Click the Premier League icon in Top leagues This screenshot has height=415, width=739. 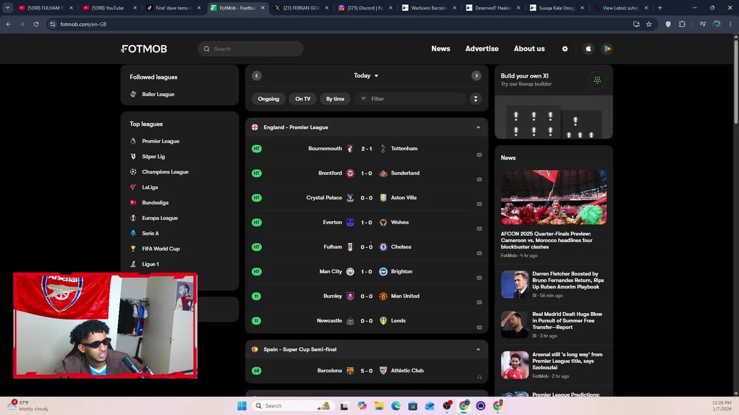[133, 141]
